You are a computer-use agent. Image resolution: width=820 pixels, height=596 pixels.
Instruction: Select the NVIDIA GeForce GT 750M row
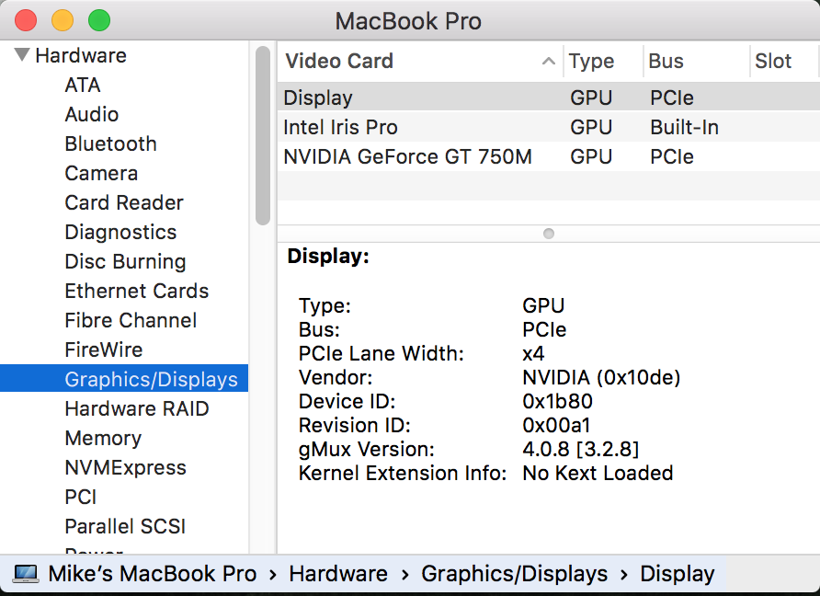549,156
